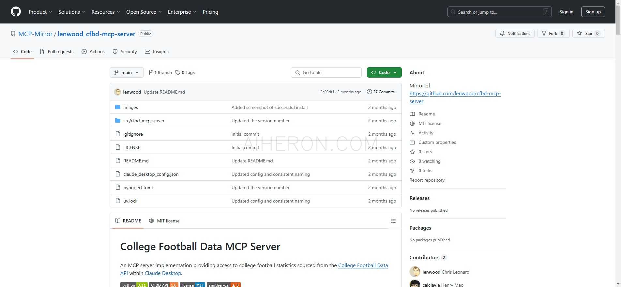The height and width of the screenshot is (287, 621).
Task: Expand the Enterprise menu
Action: 182,12
